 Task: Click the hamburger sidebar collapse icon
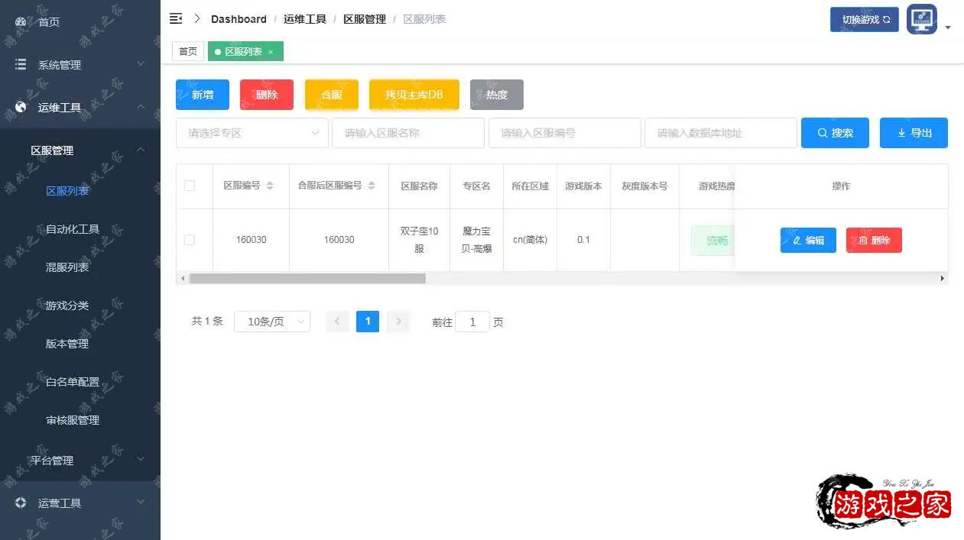pos(176,19)
